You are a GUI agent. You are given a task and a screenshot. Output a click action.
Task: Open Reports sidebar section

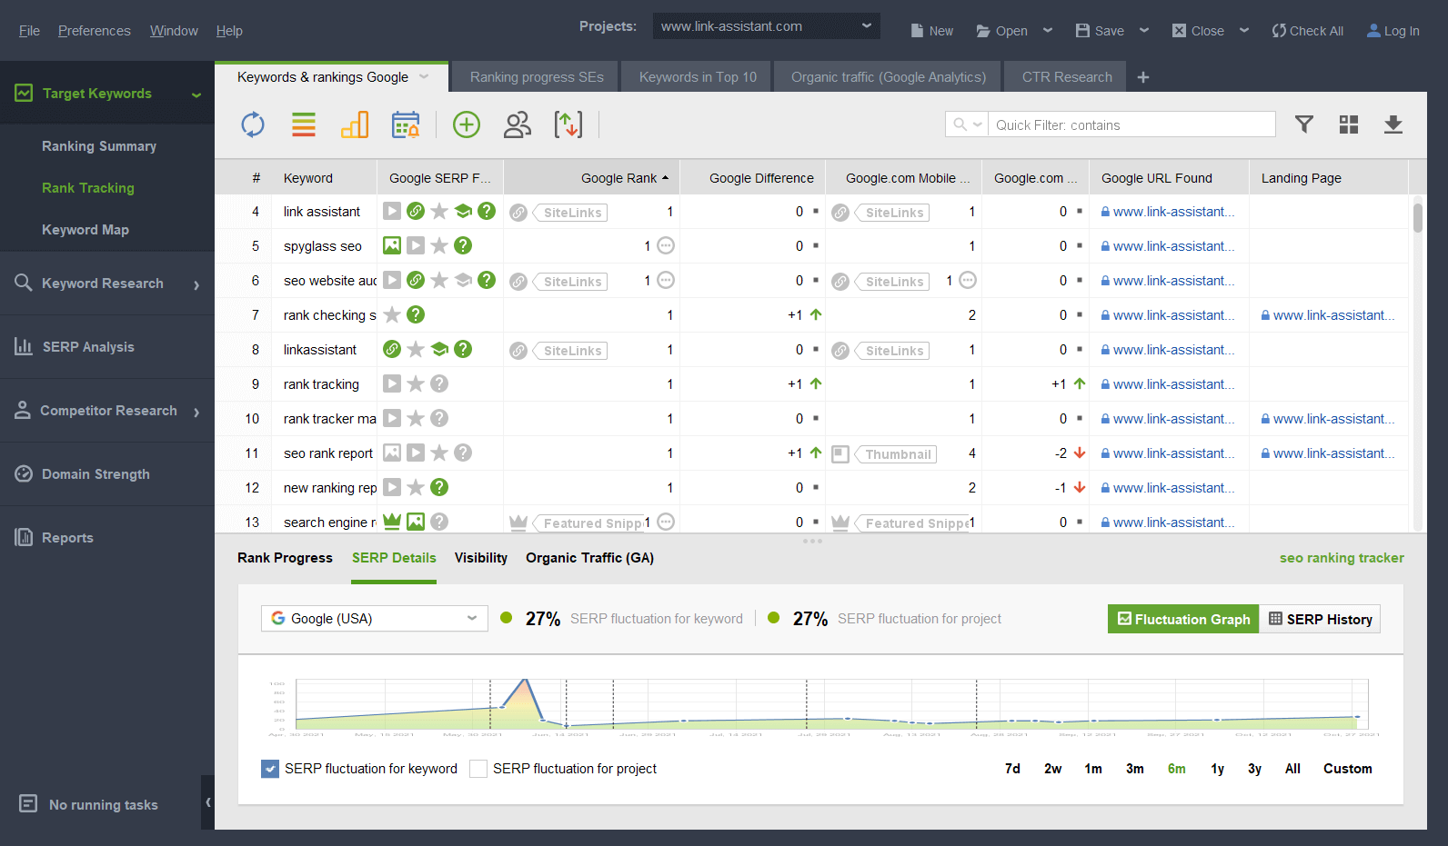click(x=107, y=537)
